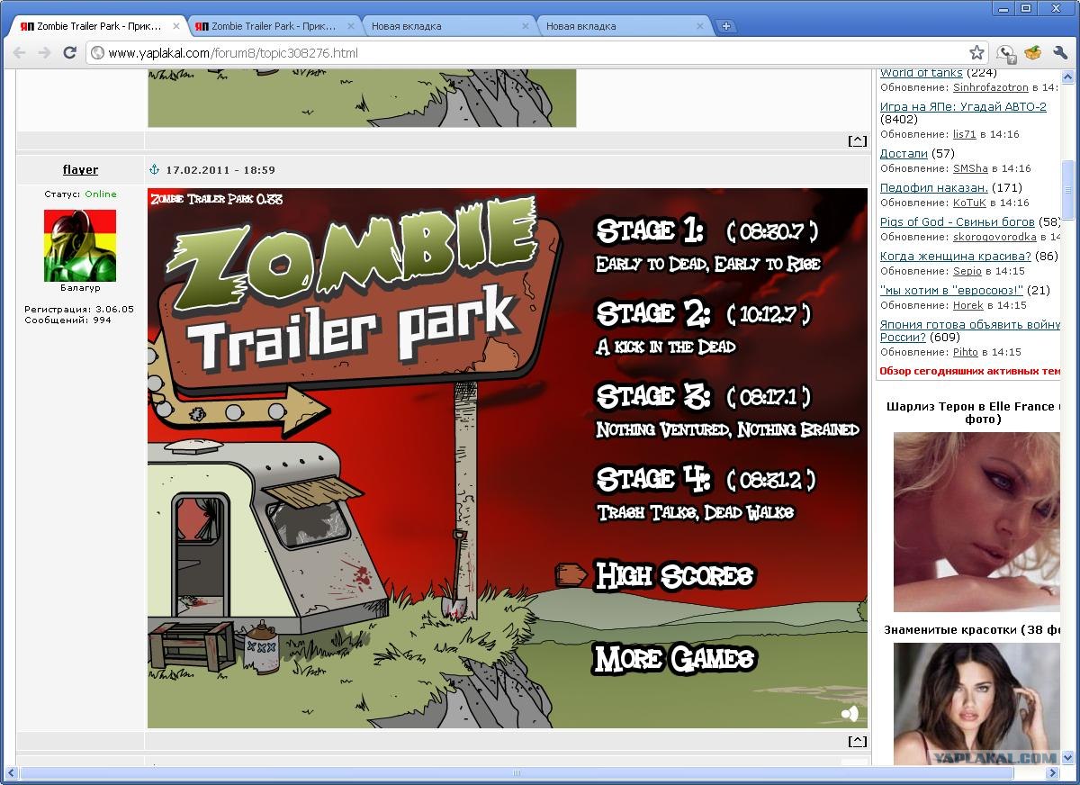This screenshot has height=785, width=1080.
Task: Click More Games in the game menu
Action: 674,659
